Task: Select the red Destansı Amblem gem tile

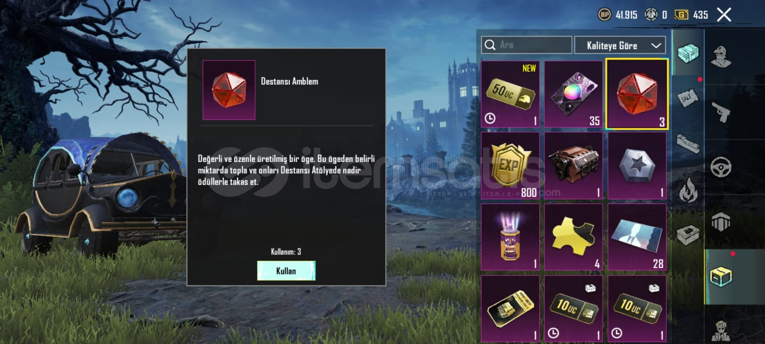Action: [637, 94]
